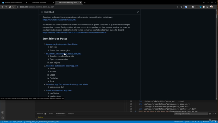Open the Chrome profile avatar
218x123 pixels.
(x=211, y=7)
